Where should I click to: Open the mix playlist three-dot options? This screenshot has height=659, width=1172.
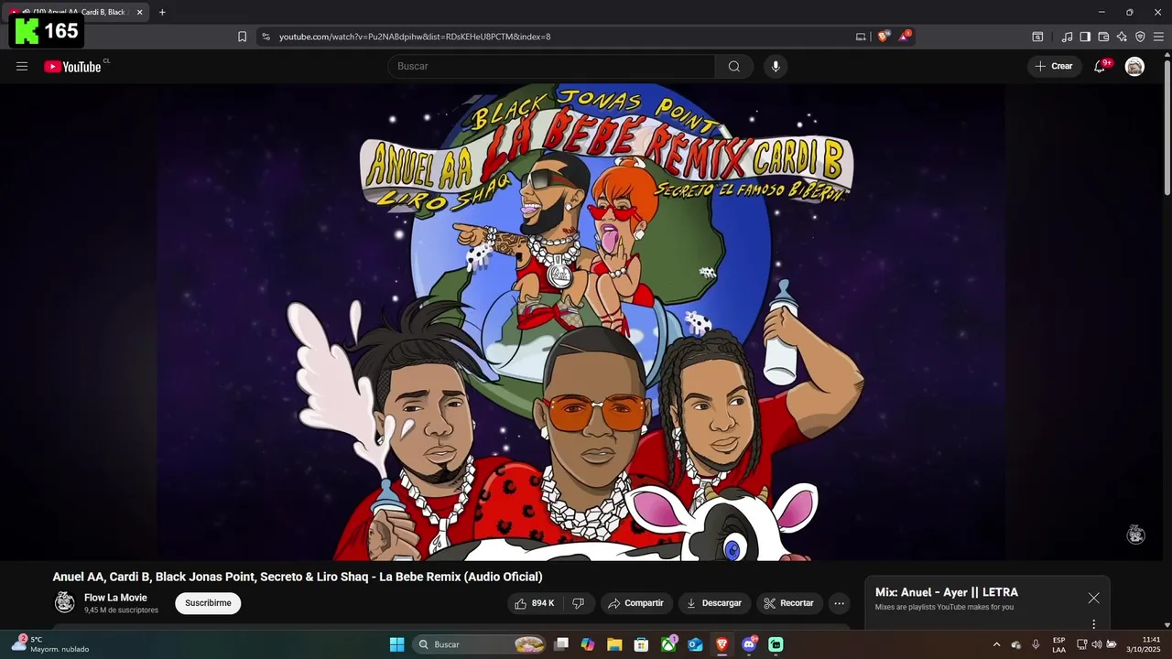(1093, 624)
